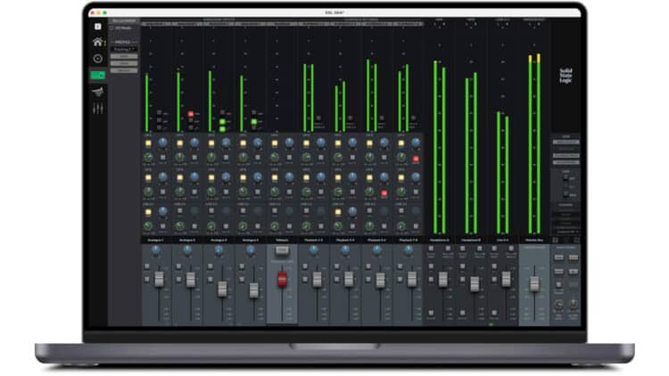Click the Analogue 2 blue pan knob above its fader

pos(187,250)
